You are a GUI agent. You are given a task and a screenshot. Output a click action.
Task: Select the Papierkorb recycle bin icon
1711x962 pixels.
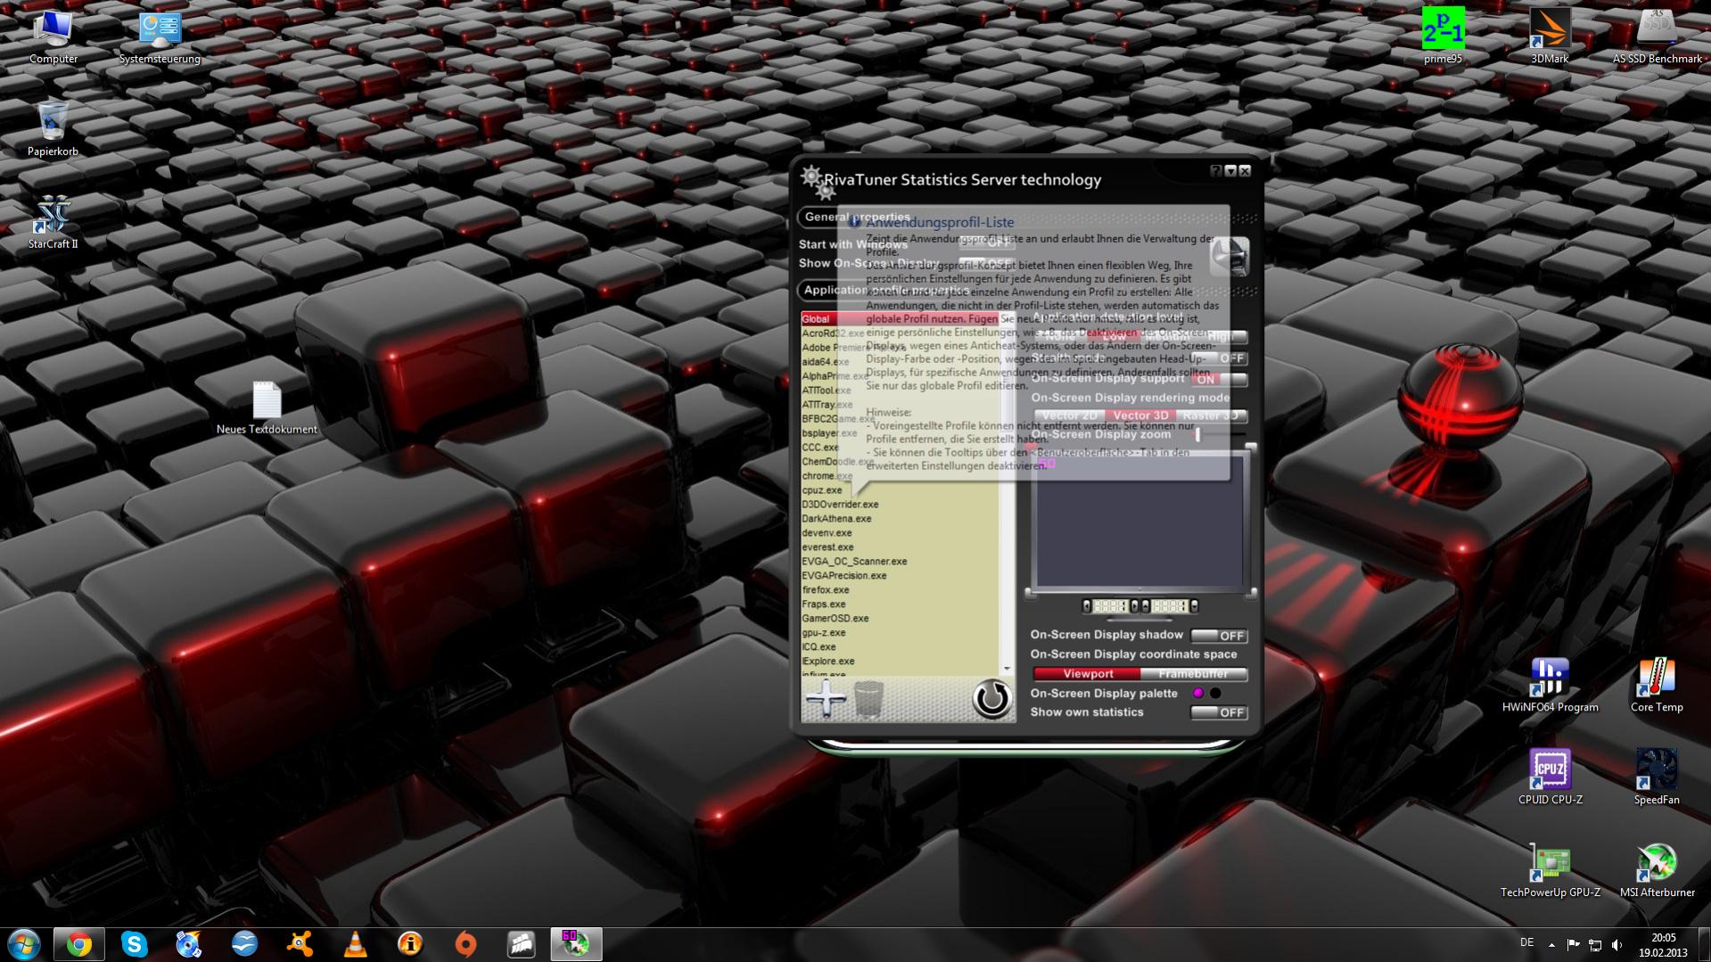pos(53,129)
